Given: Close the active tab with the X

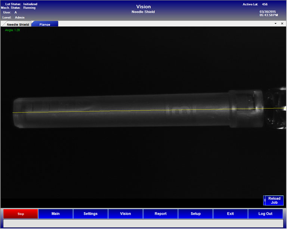Looking at the screenshot, I should click(x=282, y=23).
